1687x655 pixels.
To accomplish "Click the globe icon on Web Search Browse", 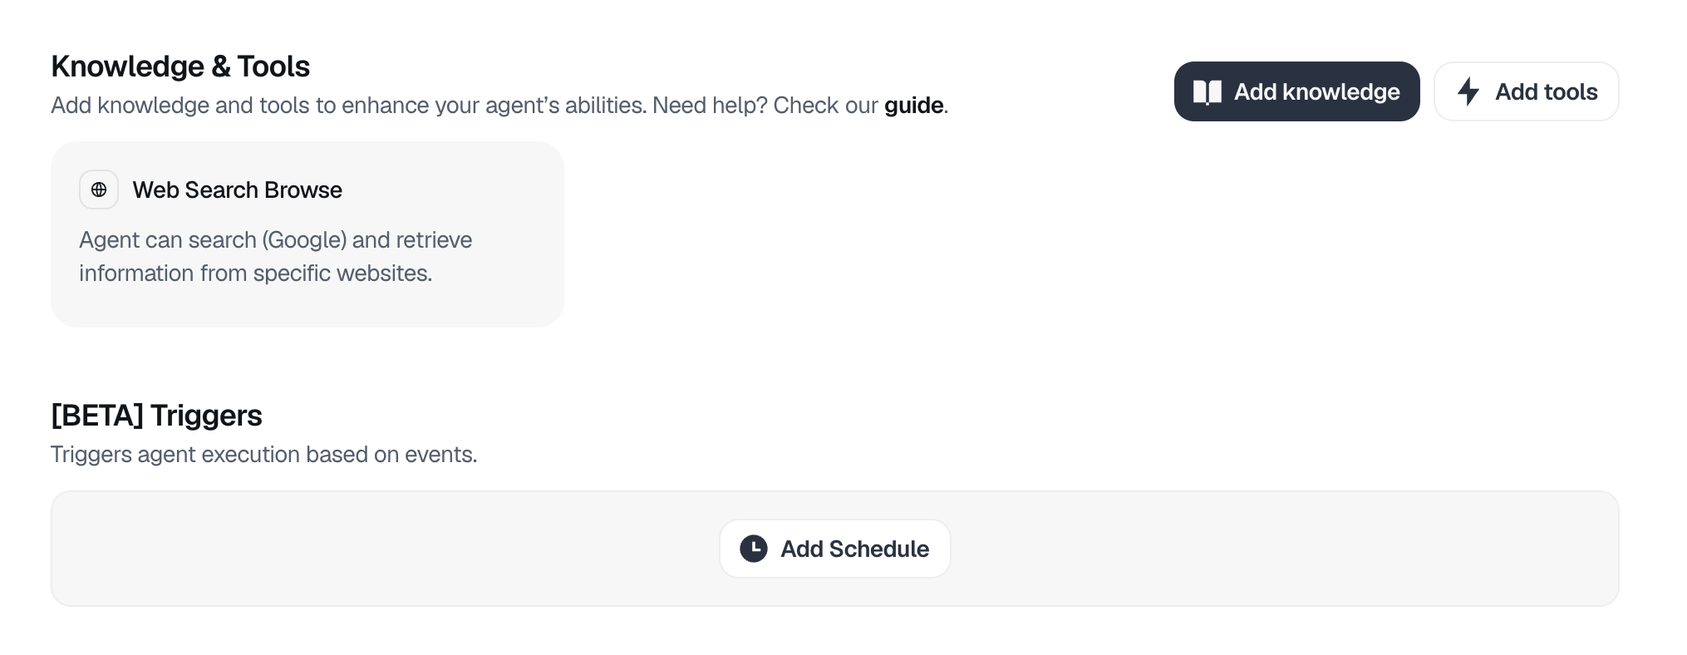I will [99, 190].
